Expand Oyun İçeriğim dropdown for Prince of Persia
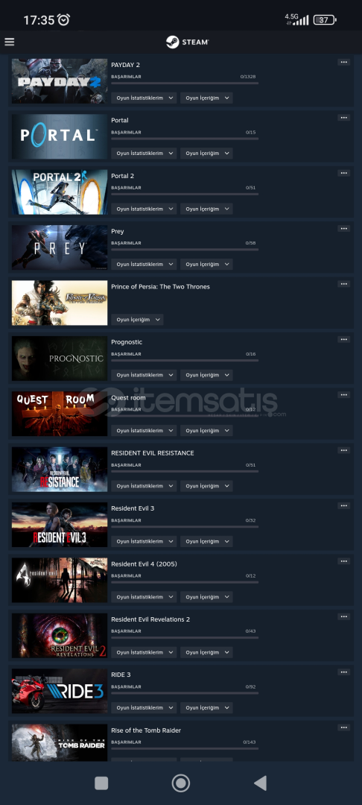362x805 pixels. point(137,319)
